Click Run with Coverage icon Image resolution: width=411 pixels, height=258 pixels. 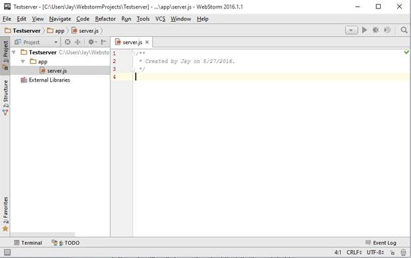[387, 30]
